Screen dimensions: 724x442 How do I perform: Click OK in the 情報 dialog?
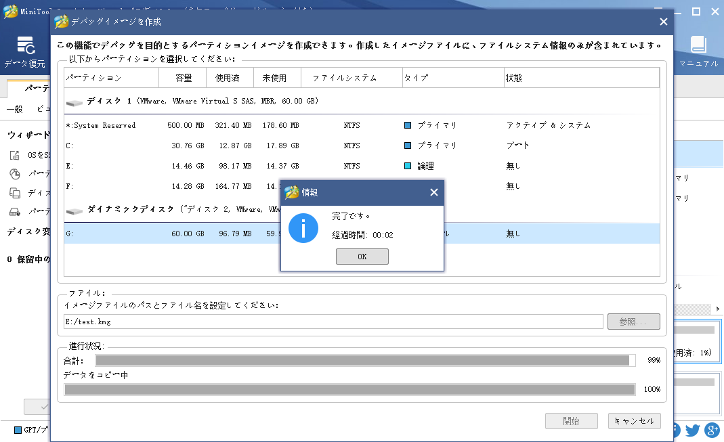pos(362,257)
